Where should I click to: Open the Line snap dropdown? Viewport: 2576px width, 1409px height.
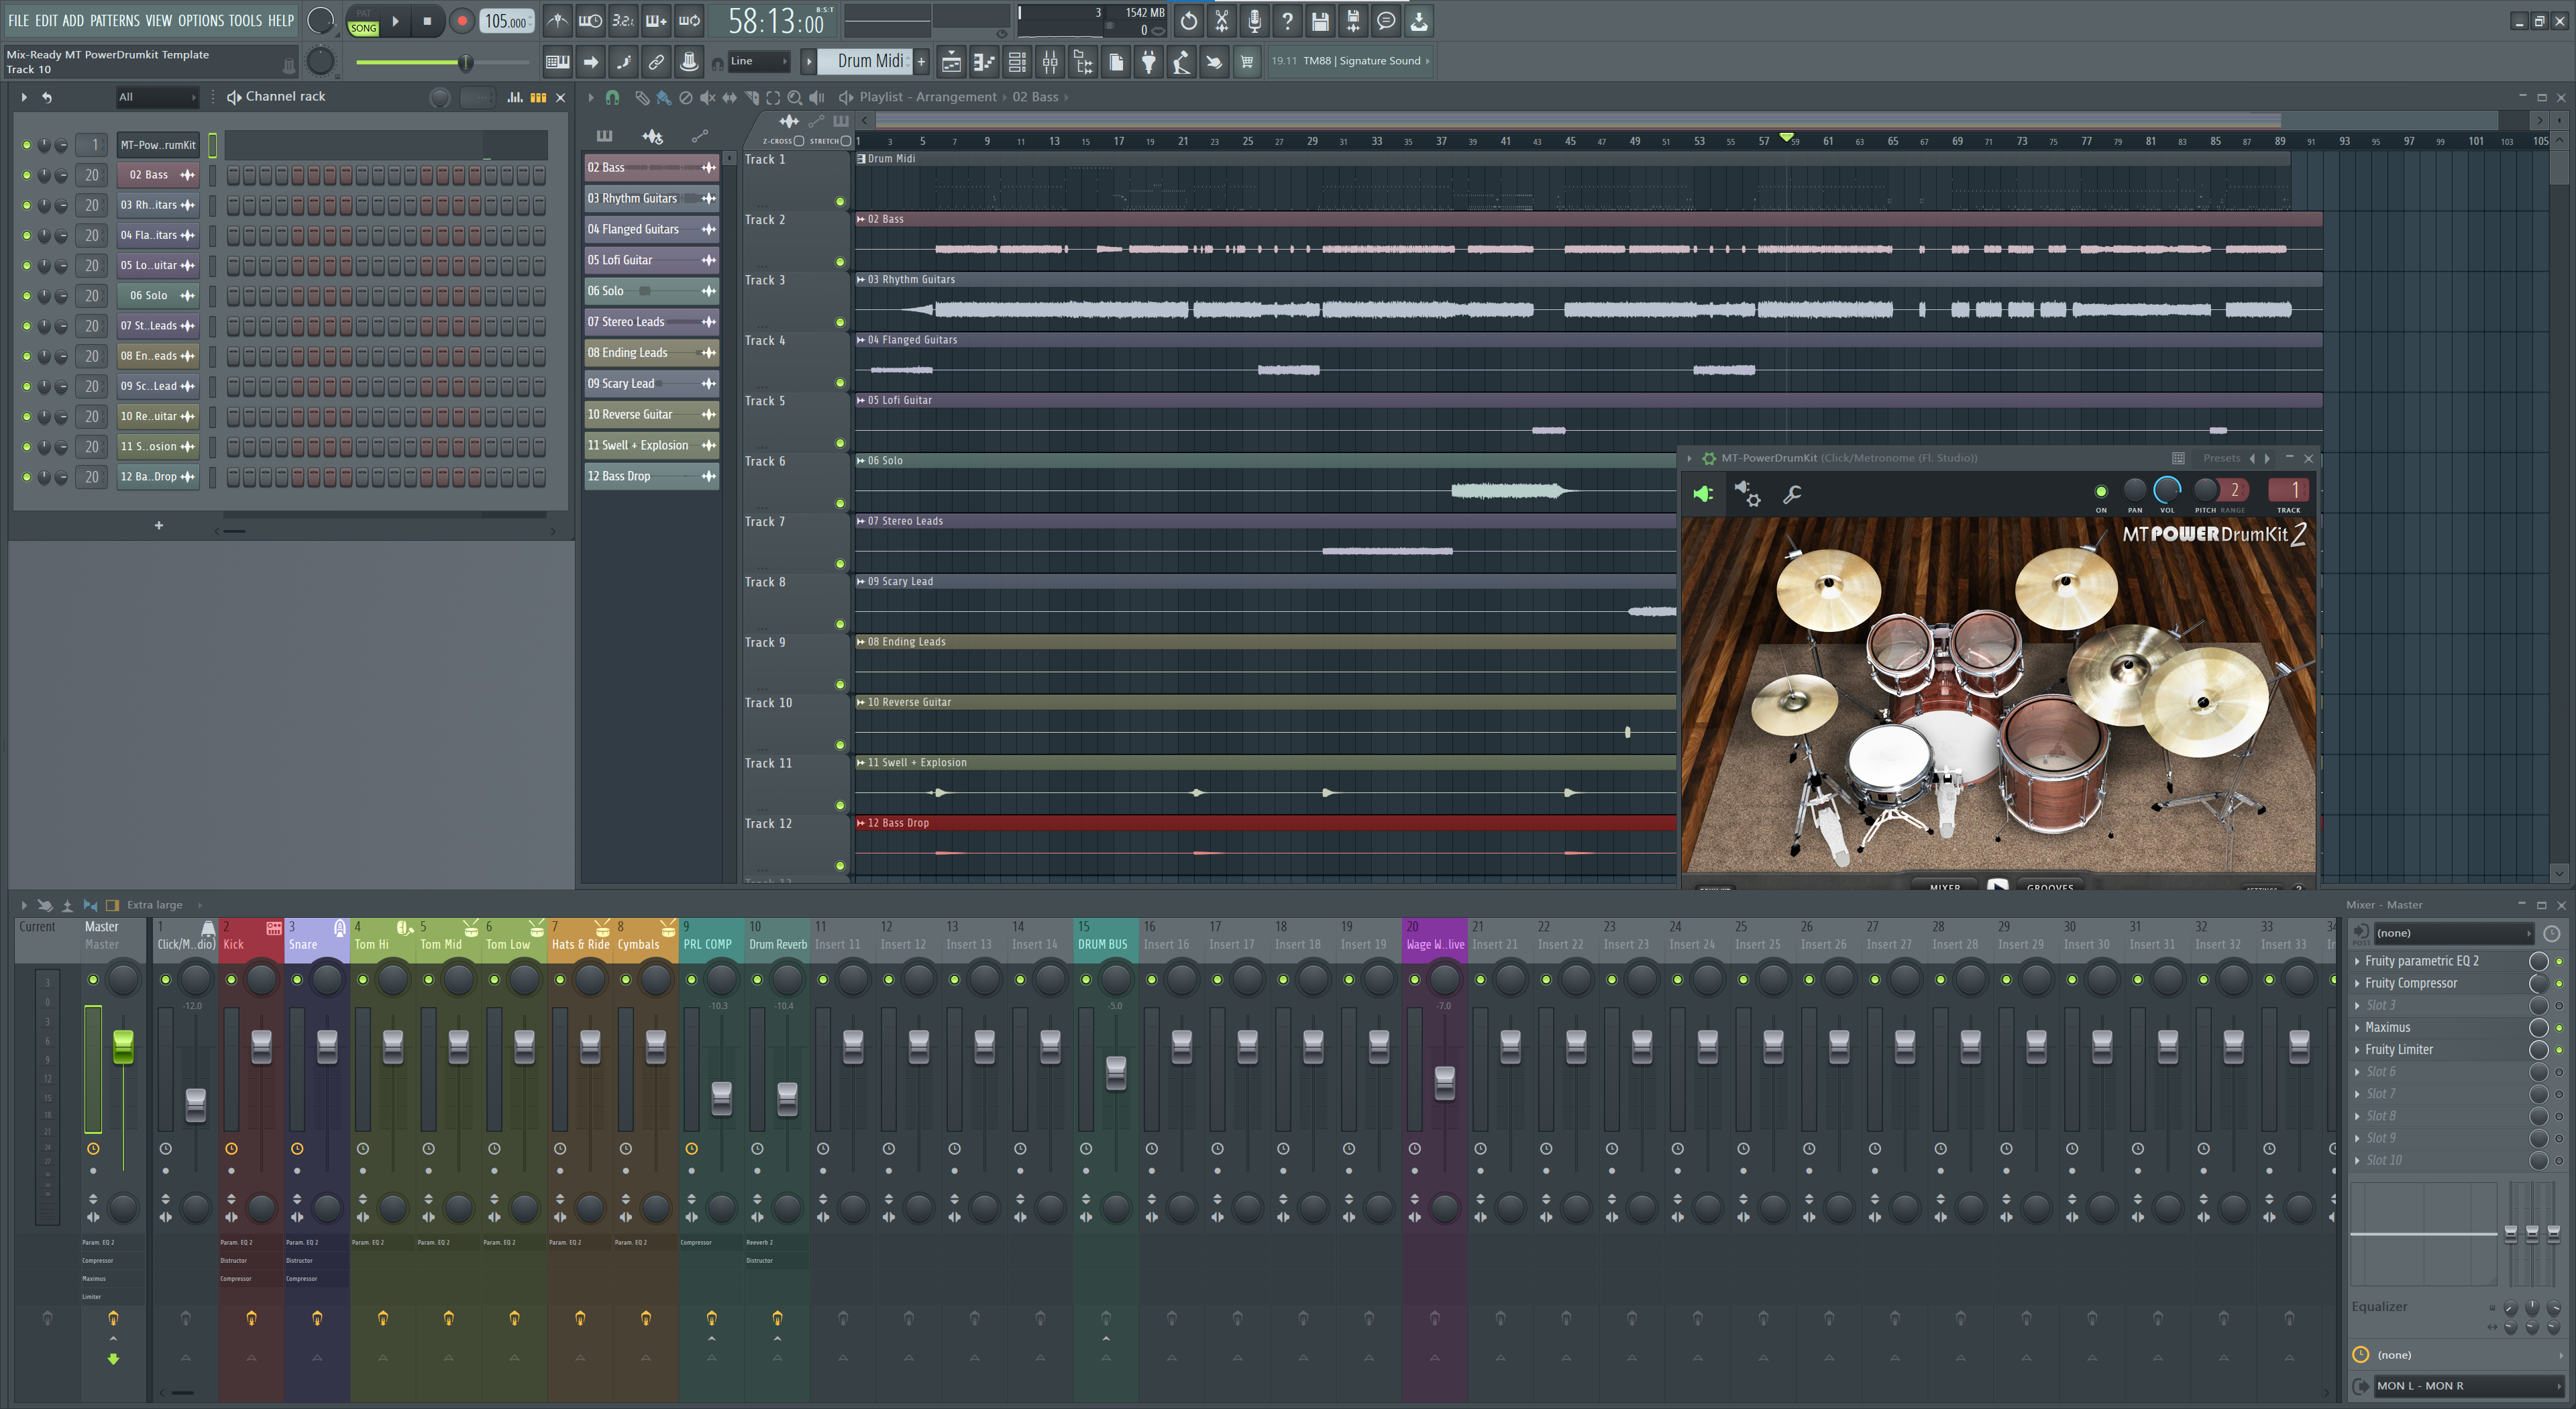(758, 62)
